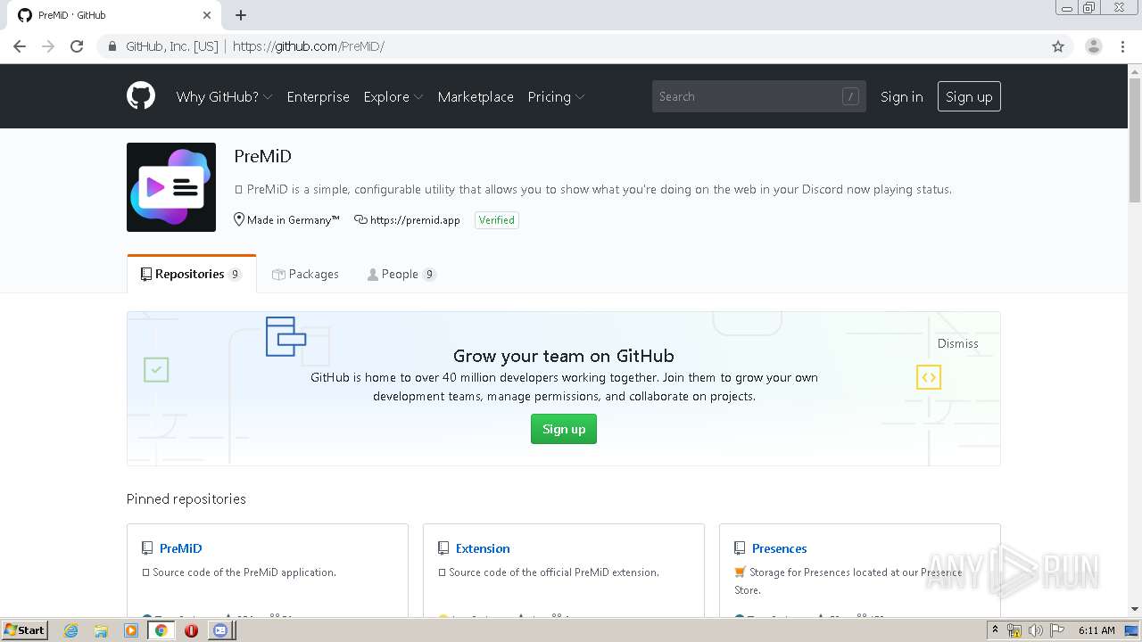
Task: Click the lock site info icon
Action: (112, 46)
